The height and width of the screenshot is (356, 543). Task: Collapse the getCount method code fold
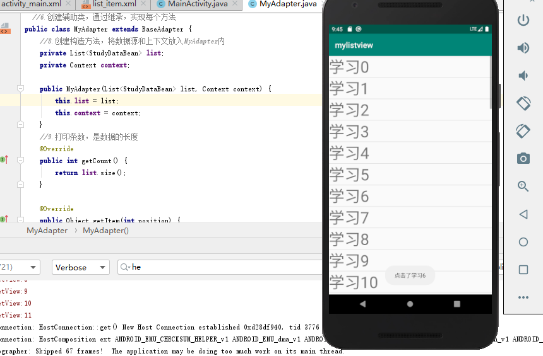coord(21,161)
